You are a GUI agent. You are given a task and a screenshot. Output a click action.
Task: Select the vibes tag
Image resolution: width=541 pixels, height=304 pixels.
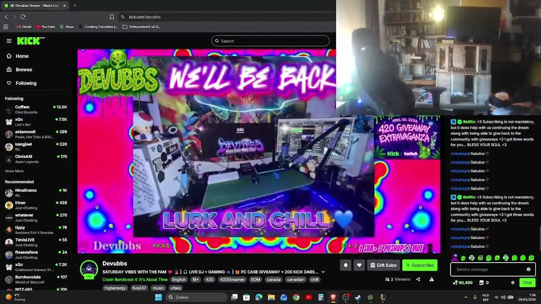(175, 288)
